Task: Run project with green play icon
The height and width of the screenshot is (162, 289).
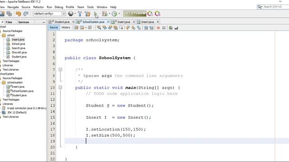Action: pos(95,14)
